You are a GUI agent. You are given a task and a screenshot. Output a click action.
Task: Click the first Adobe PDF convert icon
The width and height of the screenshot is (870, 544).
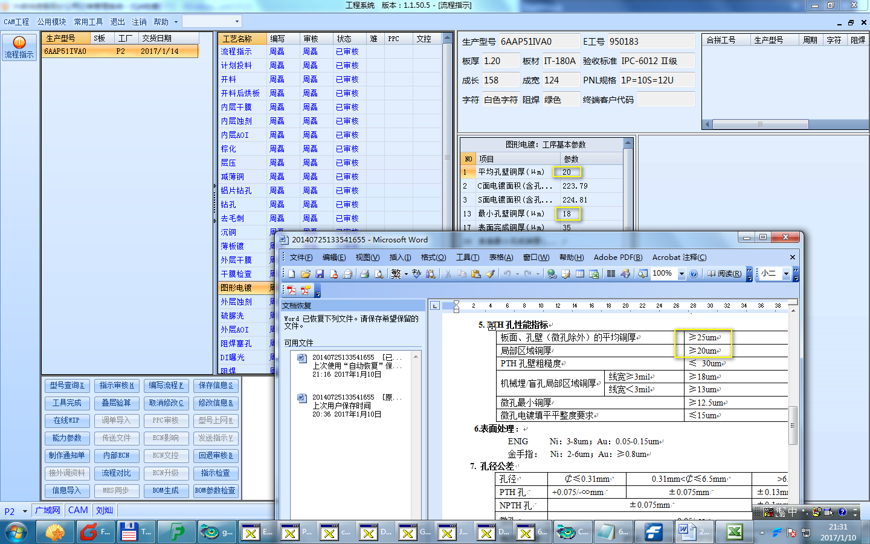291,290
